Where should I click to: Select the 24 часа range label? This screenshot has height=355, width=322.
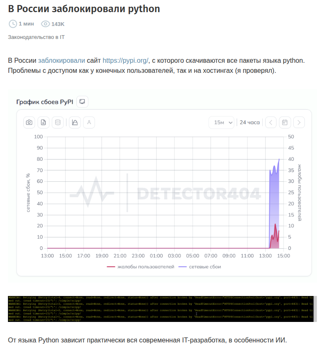[249, 123]
